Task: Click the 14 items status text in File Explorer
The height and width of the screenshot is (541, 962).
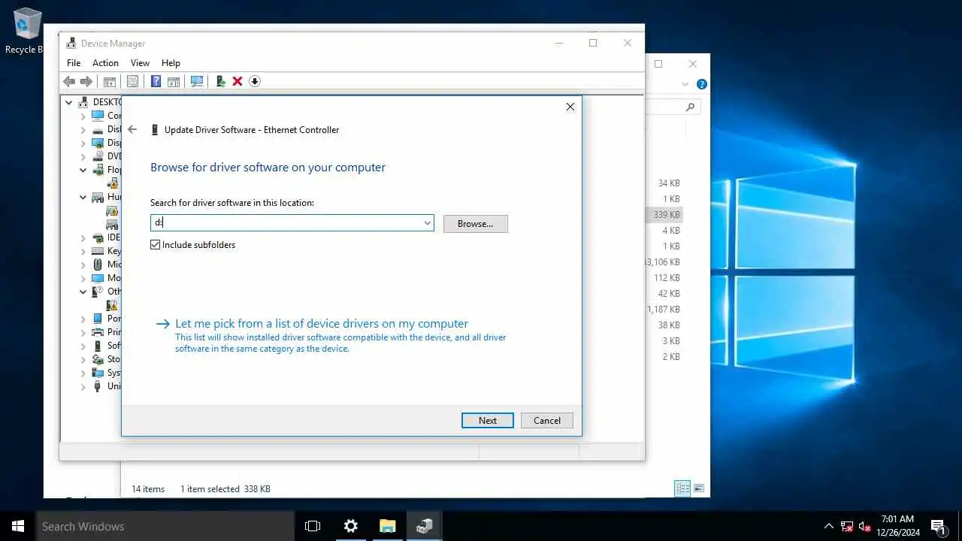Action: [x=148, y=489]
